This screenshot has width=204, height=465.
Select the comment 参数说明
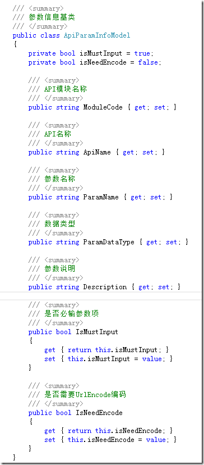coord(59,268)
